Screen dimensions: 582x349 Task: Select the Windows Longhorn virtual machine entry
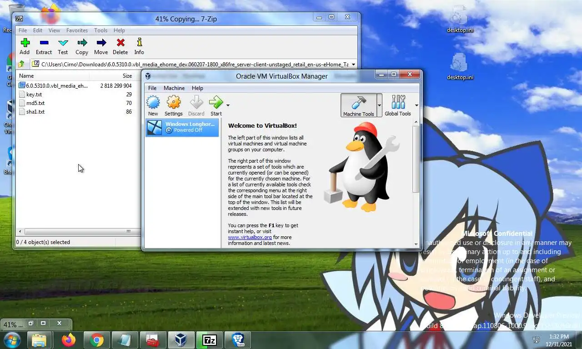182,127
